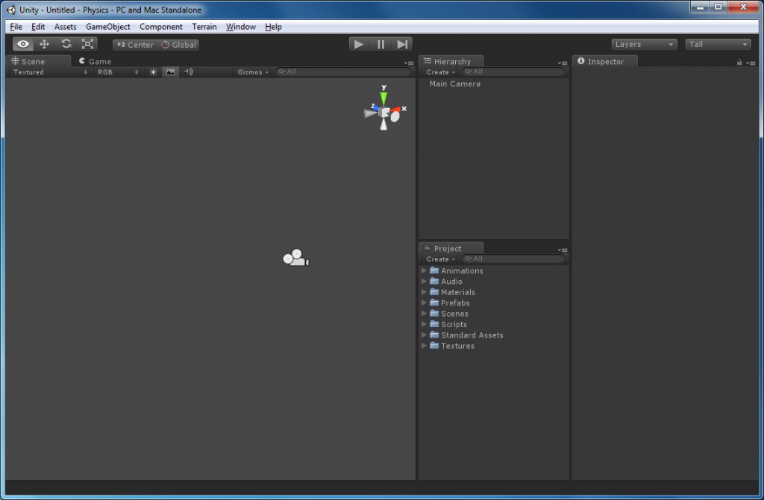The width and height of the screenshot is (764, 500).
Task: Click the red X axis cone on gizmo
Action: tap(395, 110)
